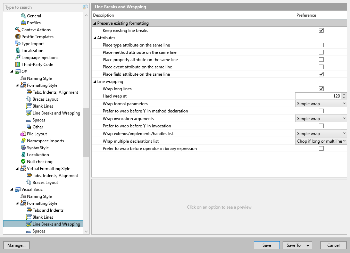
Task: Toggle Wrap long lines checkbox
Action: tap(321, 89)
